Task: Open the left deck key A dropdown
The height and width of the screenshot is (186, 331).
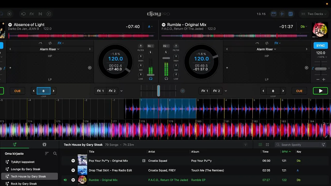Action: pyautogui.click(x=150, y=27)
